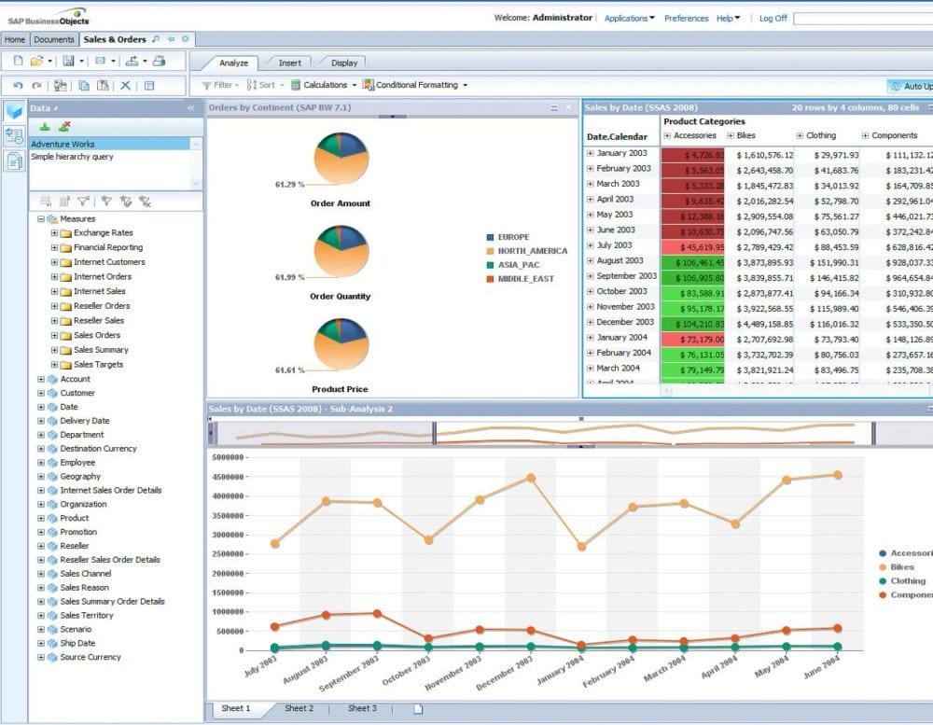
Task: Select Sheet 2 at the bottom
Action: (299, 709)
